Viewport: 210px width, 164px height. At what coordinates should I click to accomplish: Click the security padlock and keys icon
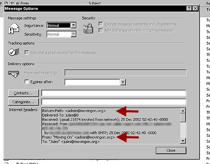click(88, 28)
